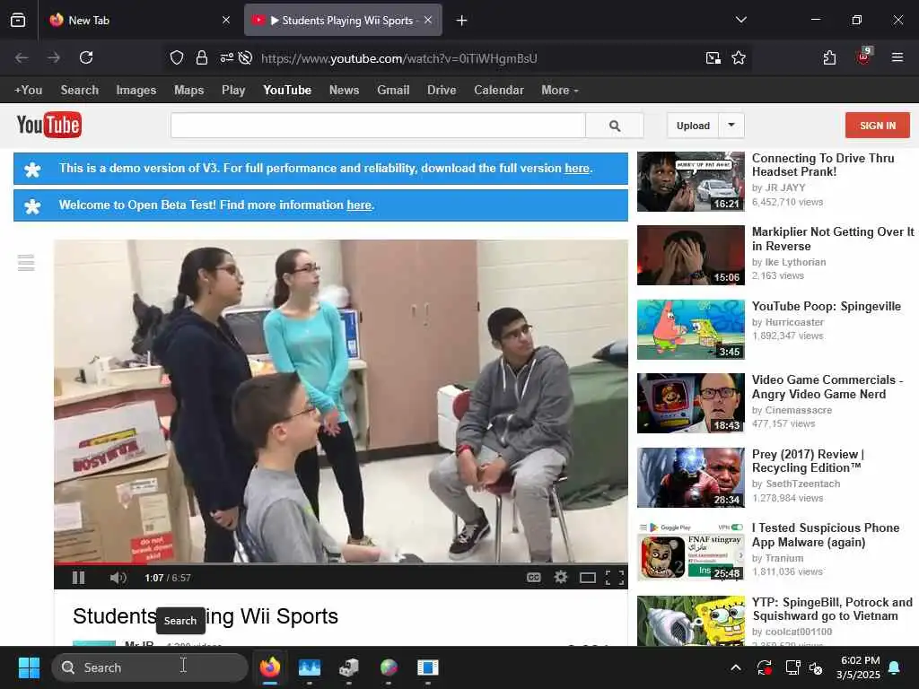Click the blocked autoplay icon in the address bar
Image resolution: width=919 pixels, height=689 pixels.
tap(246, 57)
